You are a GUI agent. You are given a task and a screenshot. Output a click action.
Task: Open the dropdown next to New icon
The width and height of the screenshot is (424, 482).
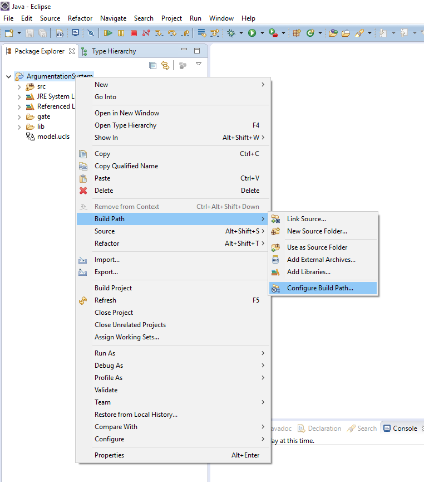19,33
